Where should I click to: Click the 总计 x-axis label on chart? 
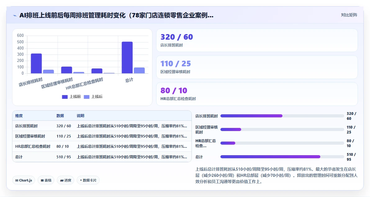click(129, 80)
